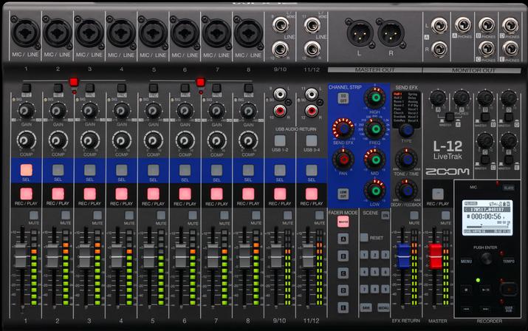The width and height of the screenshot is (528, 331).
Task: Click the TONE / TIME knob
Action: point(406,159)
